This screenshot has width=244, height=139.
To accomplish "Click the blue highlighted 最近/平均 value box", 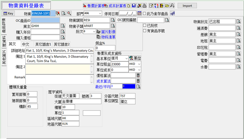I will [x=129, y=86].
